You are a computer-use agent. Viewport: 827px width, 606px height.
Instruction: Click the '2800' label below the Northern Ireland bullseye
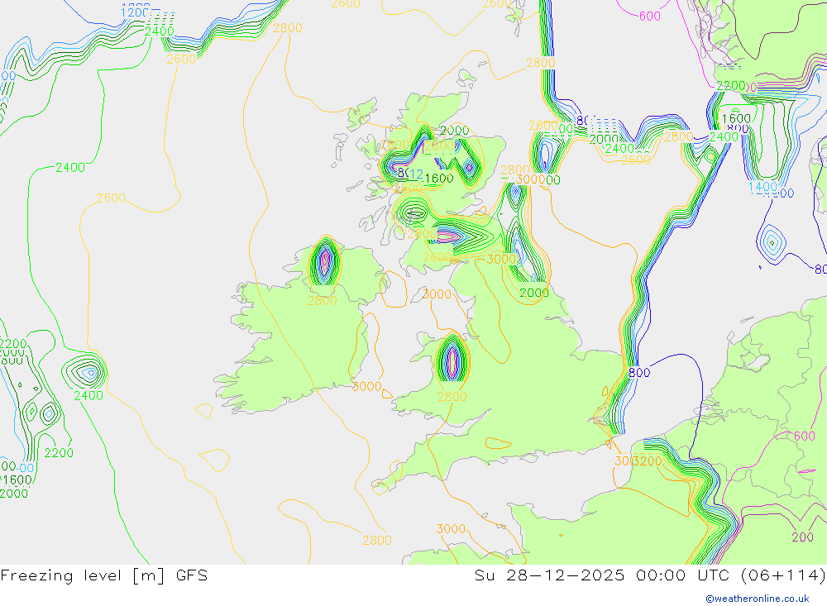point(323,301)
